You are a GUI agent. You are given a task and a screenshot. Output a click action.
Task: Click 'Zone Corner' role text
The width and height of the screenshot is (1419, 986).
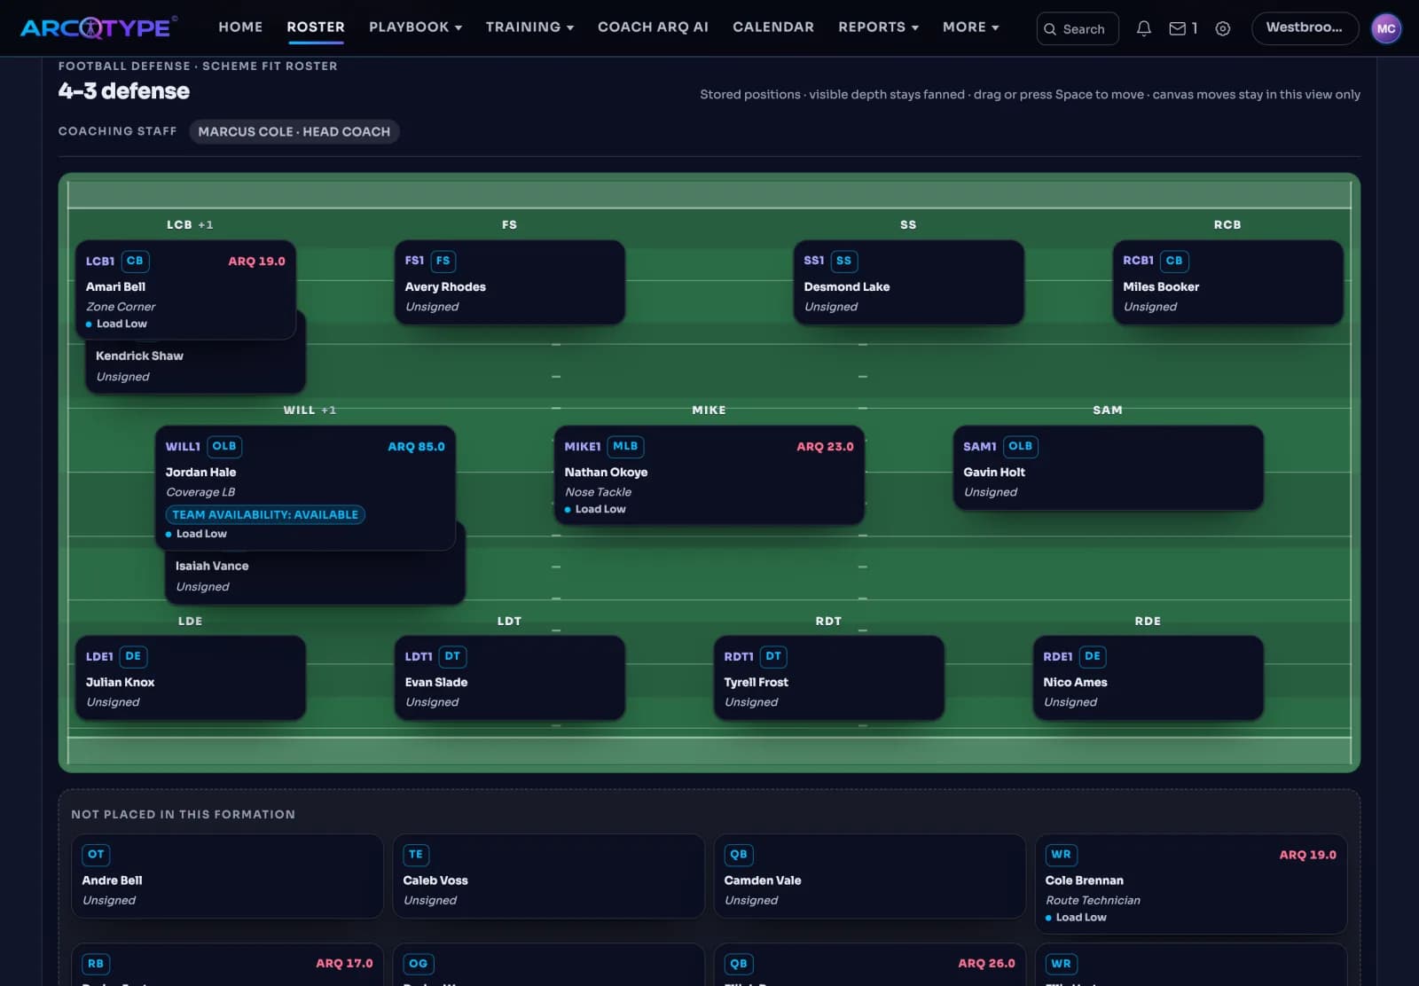pyautogui.click(x=121, y=307)
